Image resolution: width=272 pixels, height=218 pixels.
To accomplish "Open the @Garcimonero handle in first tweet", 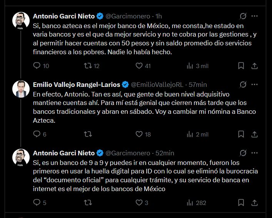I will 127,16.
